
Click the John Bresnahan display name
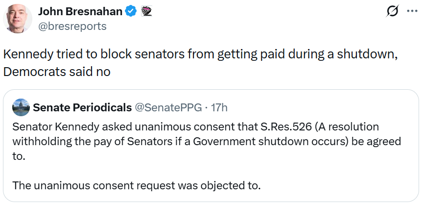click(x=80, y=11)
